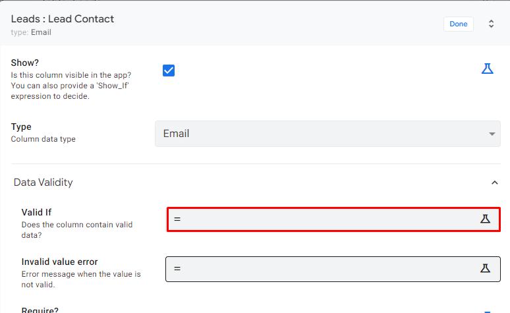This screenshot has height=313, width=510.
Task: Open Show_If expression via blue flask icon
Action: pyautogui.click(x=487, y=69)
